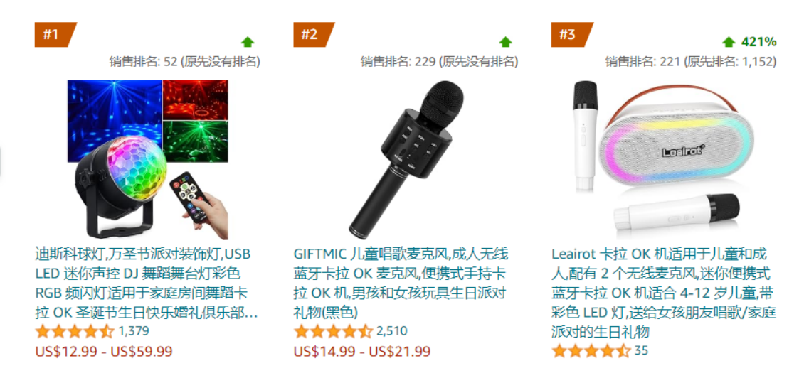Click green up arrow above GIFTMIC microphone
804x383 pixels.
506,42
